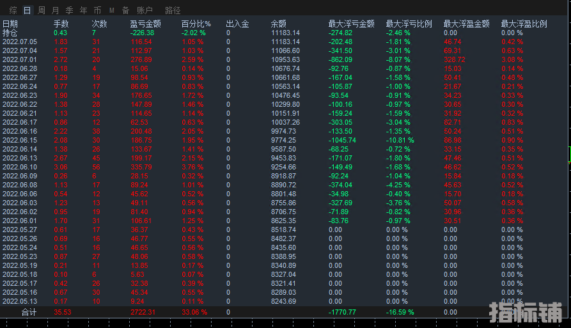Open the M tab
The height and width of the screenshot is (328, 571).
[111, 10]
